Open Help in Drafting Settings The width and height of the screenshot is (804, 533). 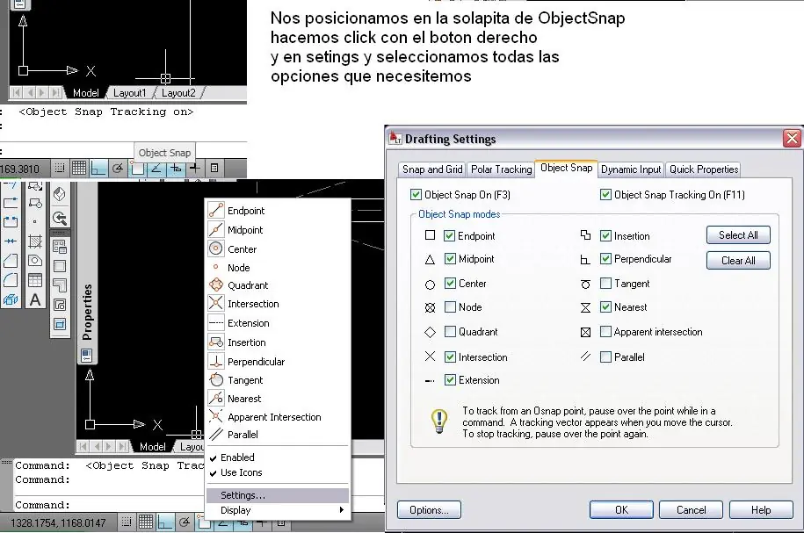(x=761, y=510)
